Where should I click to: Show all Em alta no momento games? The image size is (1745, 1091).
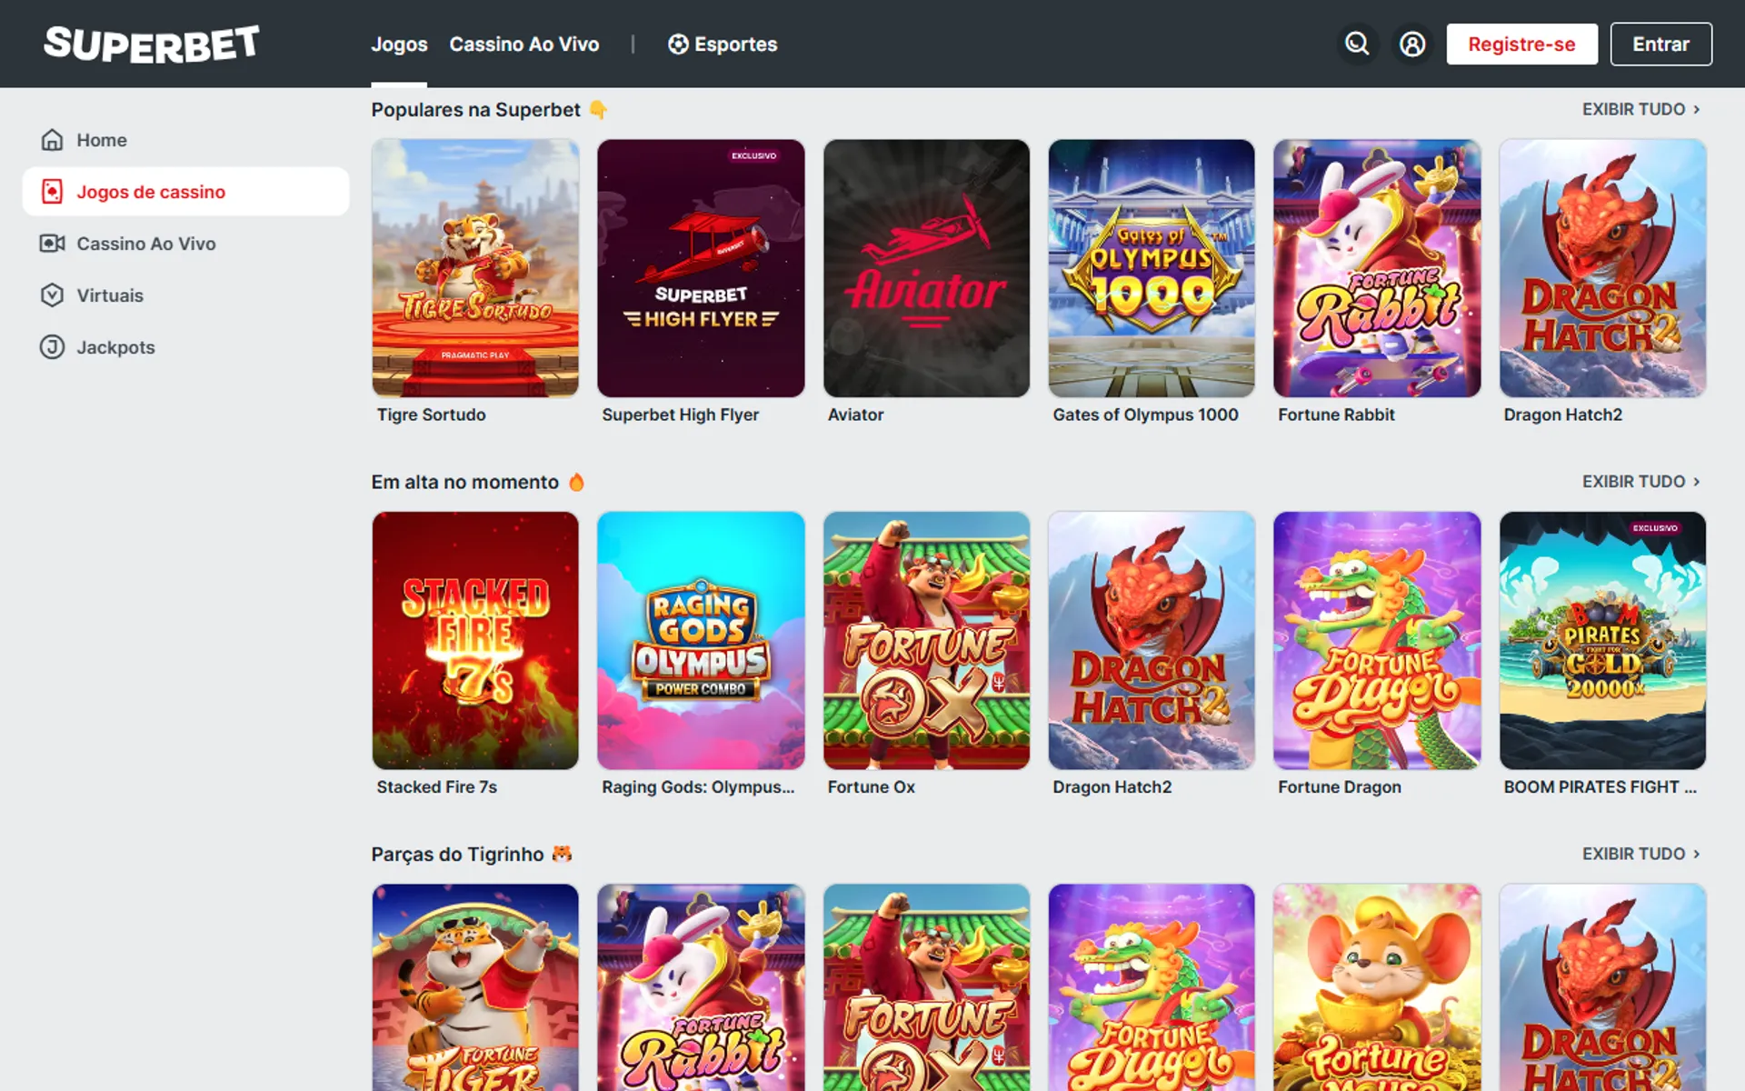[x=1641, y=482]
